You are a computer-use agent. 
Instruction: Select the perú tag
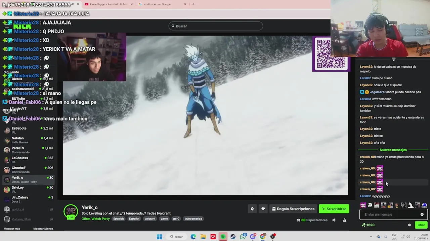pos(176,219)
